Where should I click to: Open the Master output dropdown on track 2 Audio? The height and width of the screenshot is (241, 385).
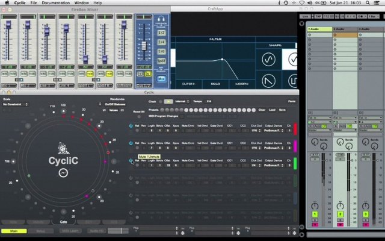click(x=345, y=130)
